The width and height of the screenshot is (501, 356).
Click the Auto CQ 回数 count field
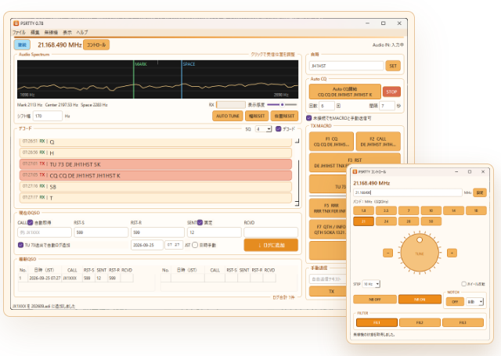326,106
